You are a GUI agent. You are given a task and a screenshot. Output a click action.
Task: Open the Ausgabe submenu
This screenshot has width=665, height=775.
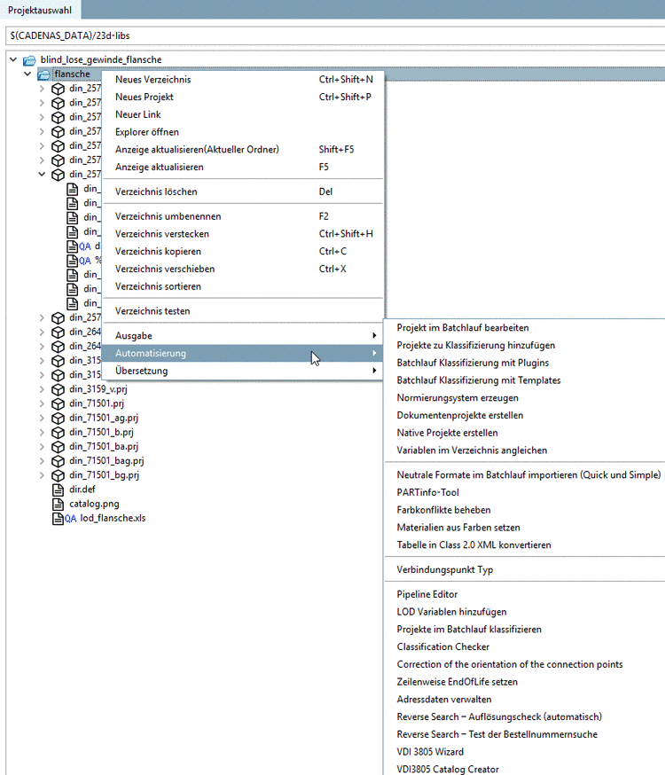click(243, 336)
